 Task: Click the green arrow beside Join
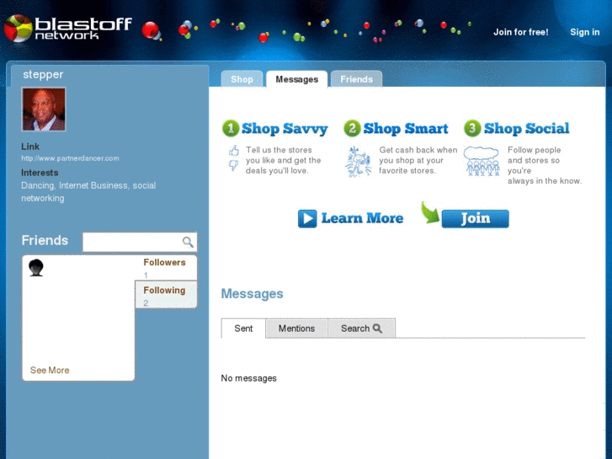[x=430, y=212]
